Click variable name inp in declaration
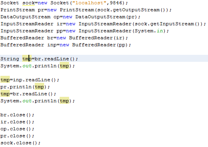 click(x=52, y=45)
